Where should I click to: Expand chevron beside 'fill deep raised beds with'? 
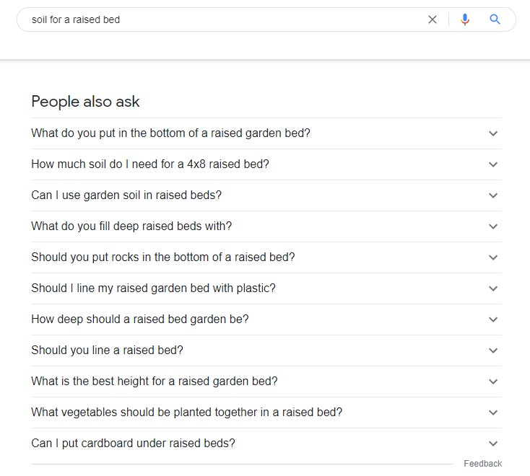493,226
